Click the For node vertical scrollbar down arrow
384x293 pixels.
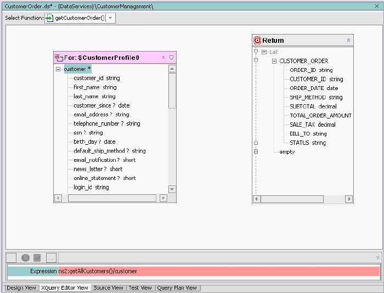point(172,189)
